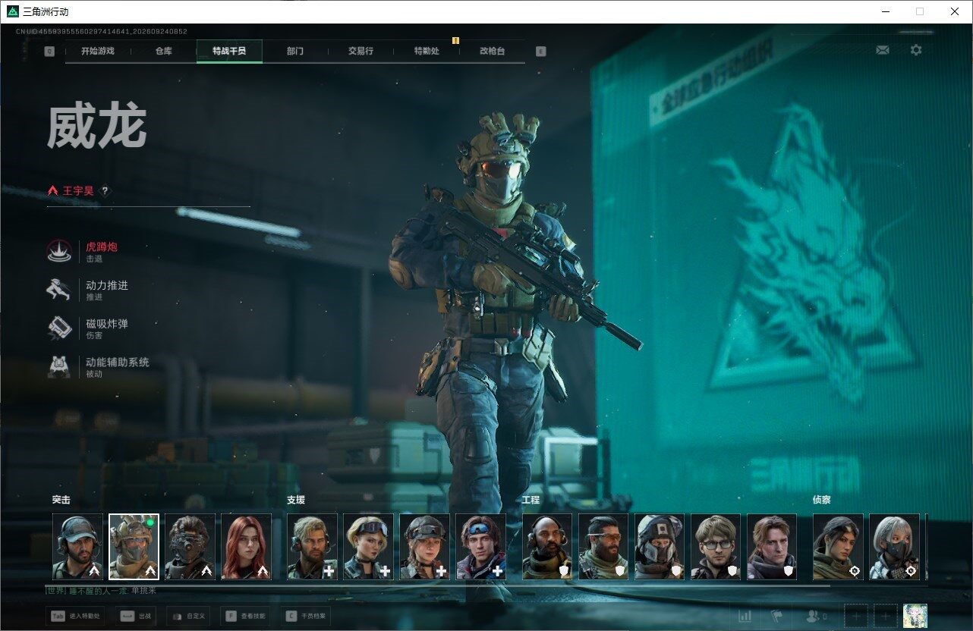Select the brown-haired 工程 operator without glasses
Screen dimensions: 973x631
772,547
